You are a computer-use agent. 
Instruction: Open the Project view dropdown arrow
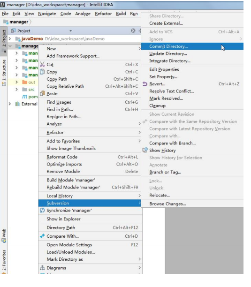(x=70, y=31)
